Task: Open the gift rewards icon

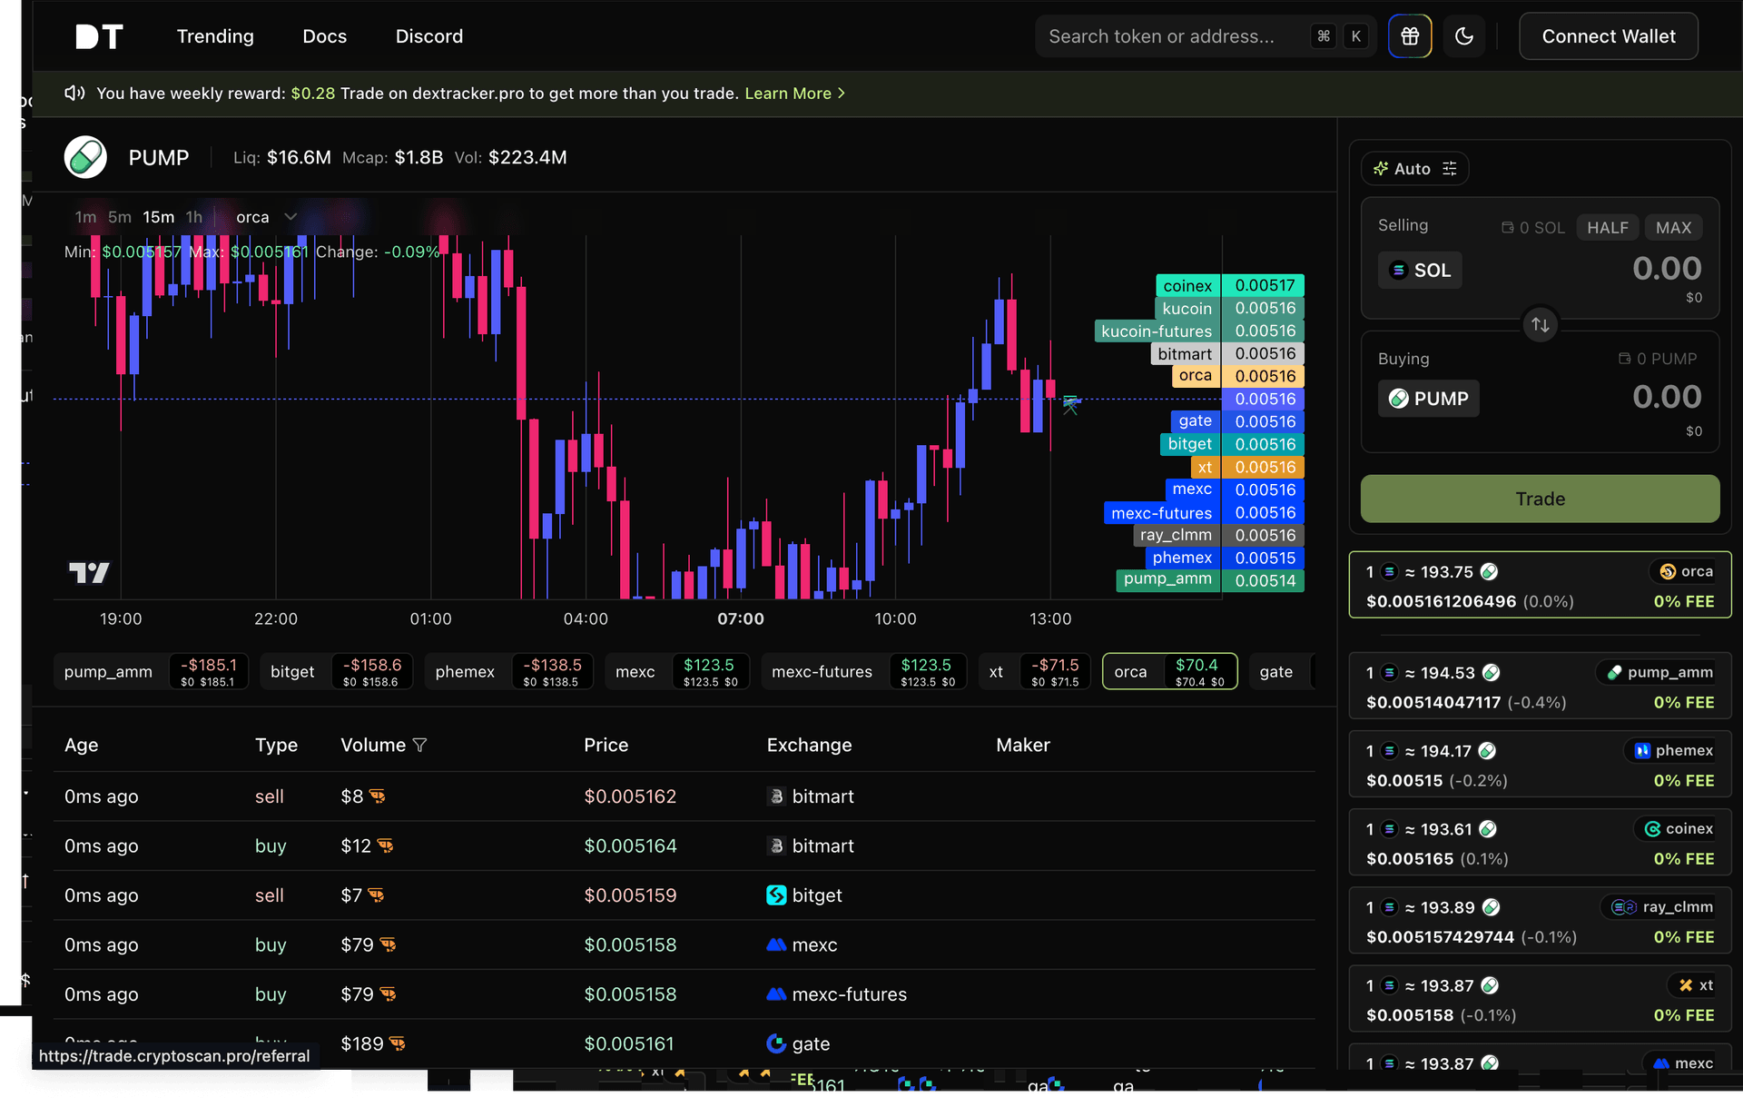Action: pos(1409,36)
